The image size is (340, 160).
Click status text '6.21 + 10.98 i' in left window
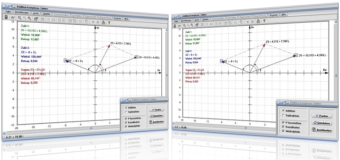(x=15, y=136)
